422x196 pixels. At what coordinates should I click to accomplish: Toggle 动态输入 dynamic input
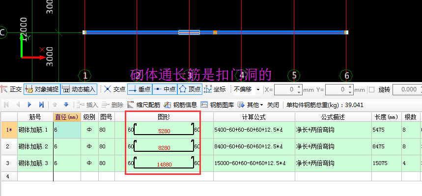[x=79, y=89]
